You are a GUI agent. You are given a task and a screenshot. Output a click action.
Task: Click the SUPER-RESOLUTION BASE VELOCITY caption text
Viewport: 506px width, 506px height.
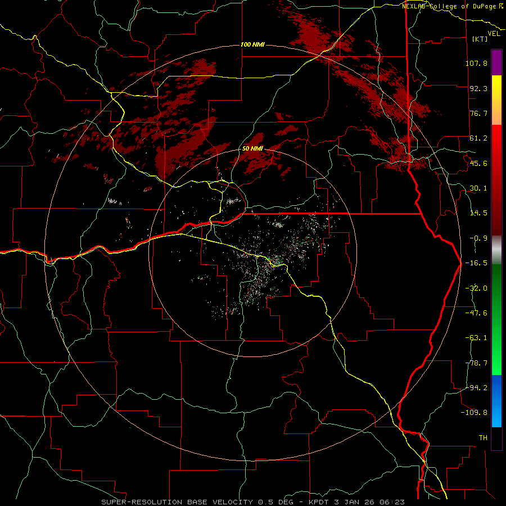click(x=177, y=502)
